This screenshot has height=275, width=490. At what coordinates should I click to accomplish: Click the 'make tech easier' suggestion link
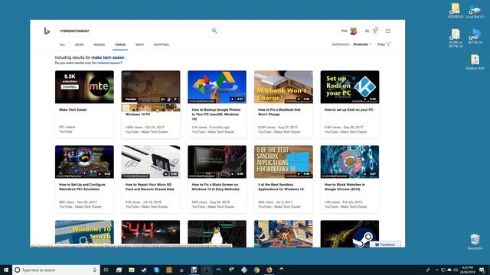(x=108, y=57)
